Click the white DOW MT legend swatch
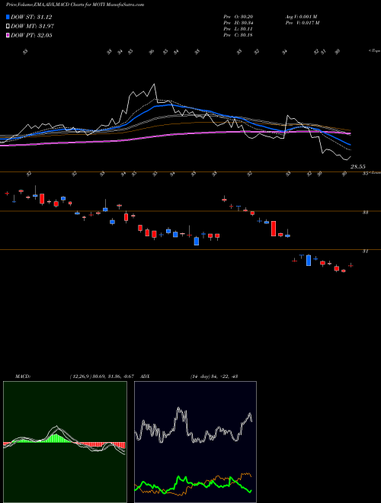 point(8,27)
